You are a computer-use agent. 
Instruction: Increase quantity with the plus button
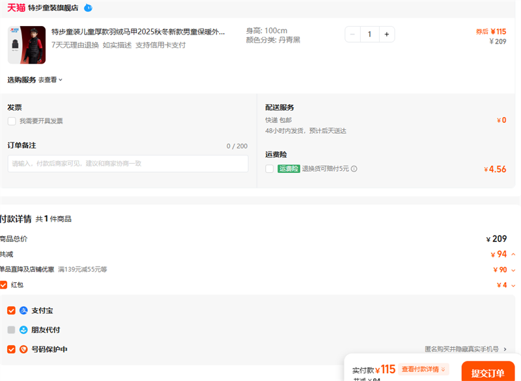(x=386, y=34)
